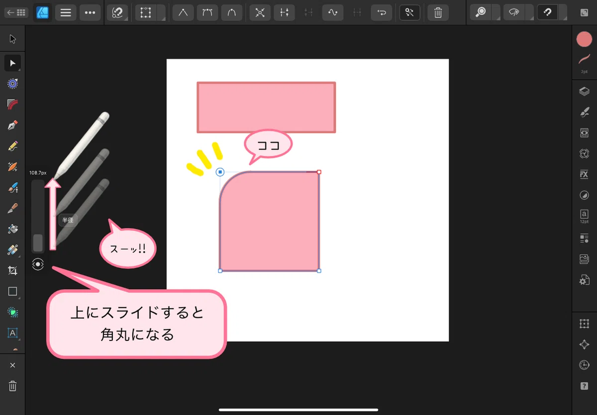
Task: Click the break curve icon
Action: (260, 13)
